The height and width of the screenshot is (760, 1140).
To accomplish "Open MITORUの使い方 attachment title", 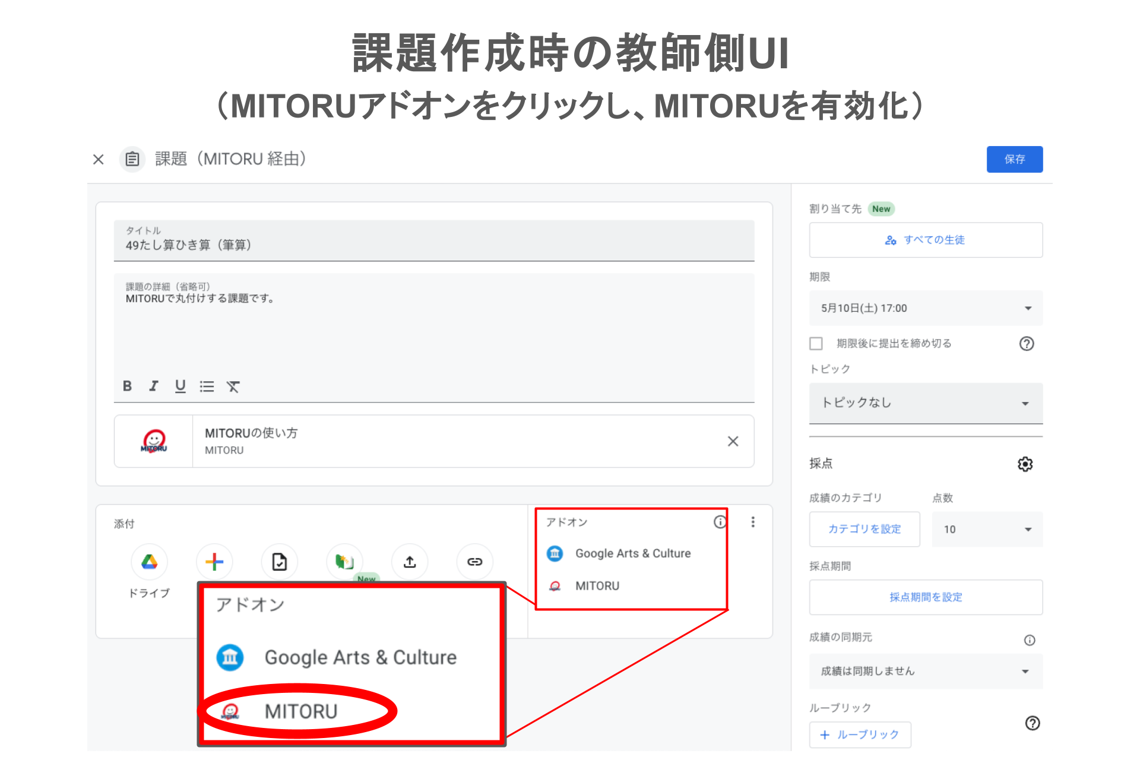I will [251, 433].
